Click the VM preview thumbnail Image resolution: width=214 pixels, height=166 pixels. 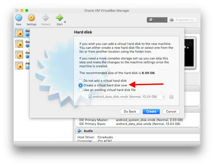tap(189, 53)
